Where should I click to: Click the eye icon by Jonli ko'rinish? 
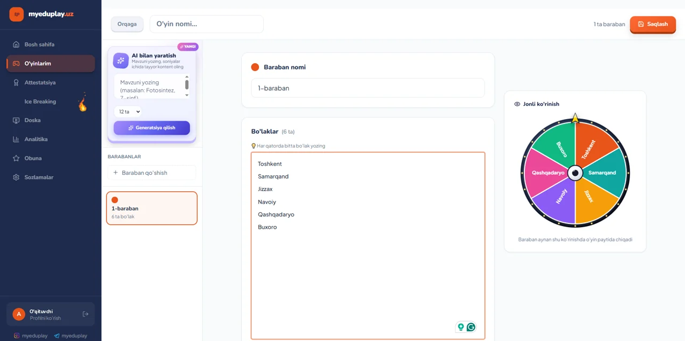pos(517,104)
